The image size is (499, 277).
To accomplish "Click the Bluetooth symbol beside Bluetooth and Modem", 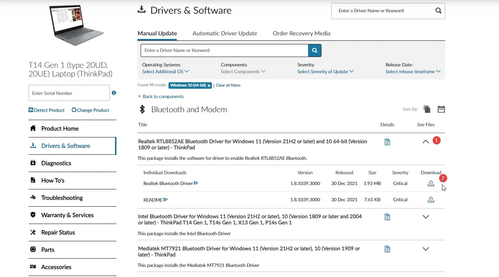I will [142, 109].
